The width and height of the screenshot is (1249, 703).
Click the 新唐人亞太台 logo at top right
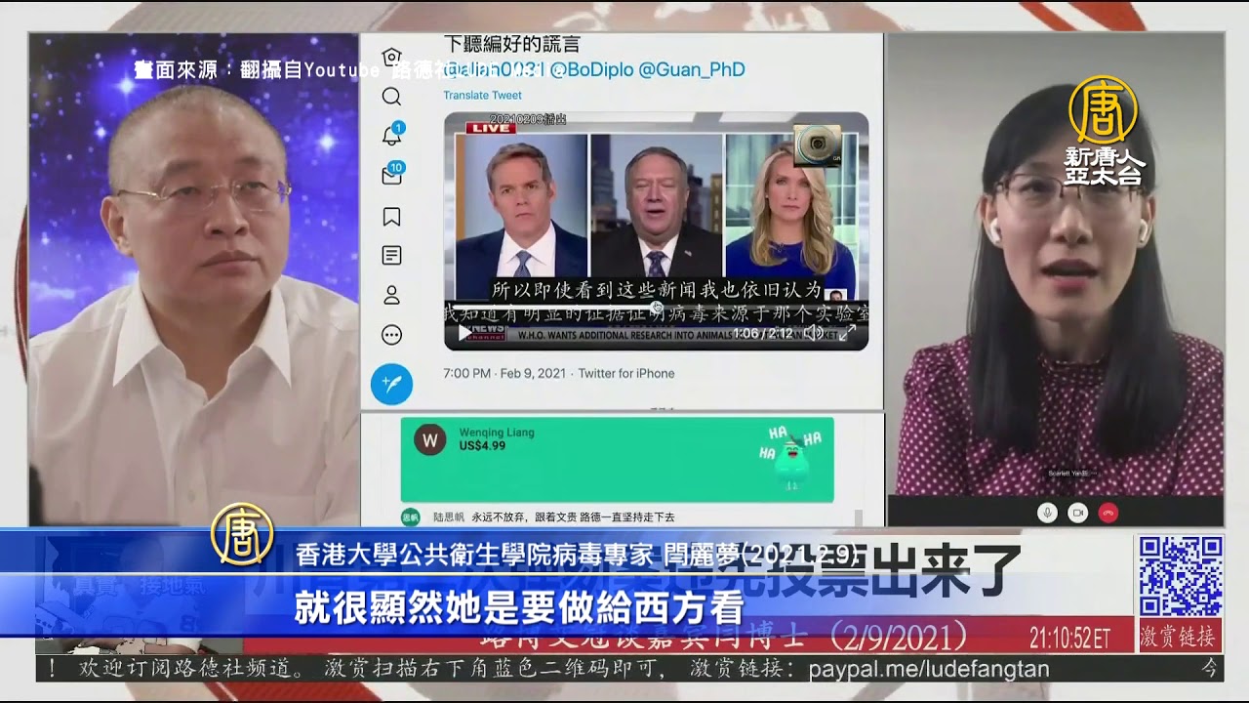[1103, 132]
